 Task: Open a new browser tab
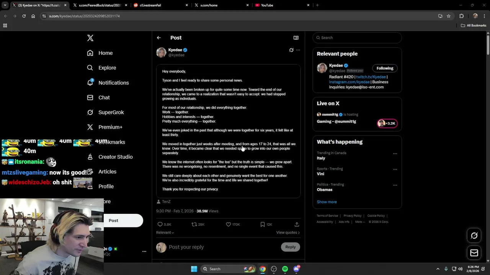pyautogui.click(x=317, y=5)
